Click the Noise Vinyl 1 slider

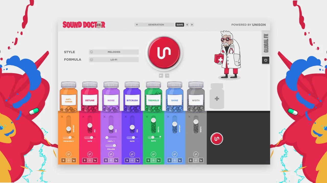[111, 138]
